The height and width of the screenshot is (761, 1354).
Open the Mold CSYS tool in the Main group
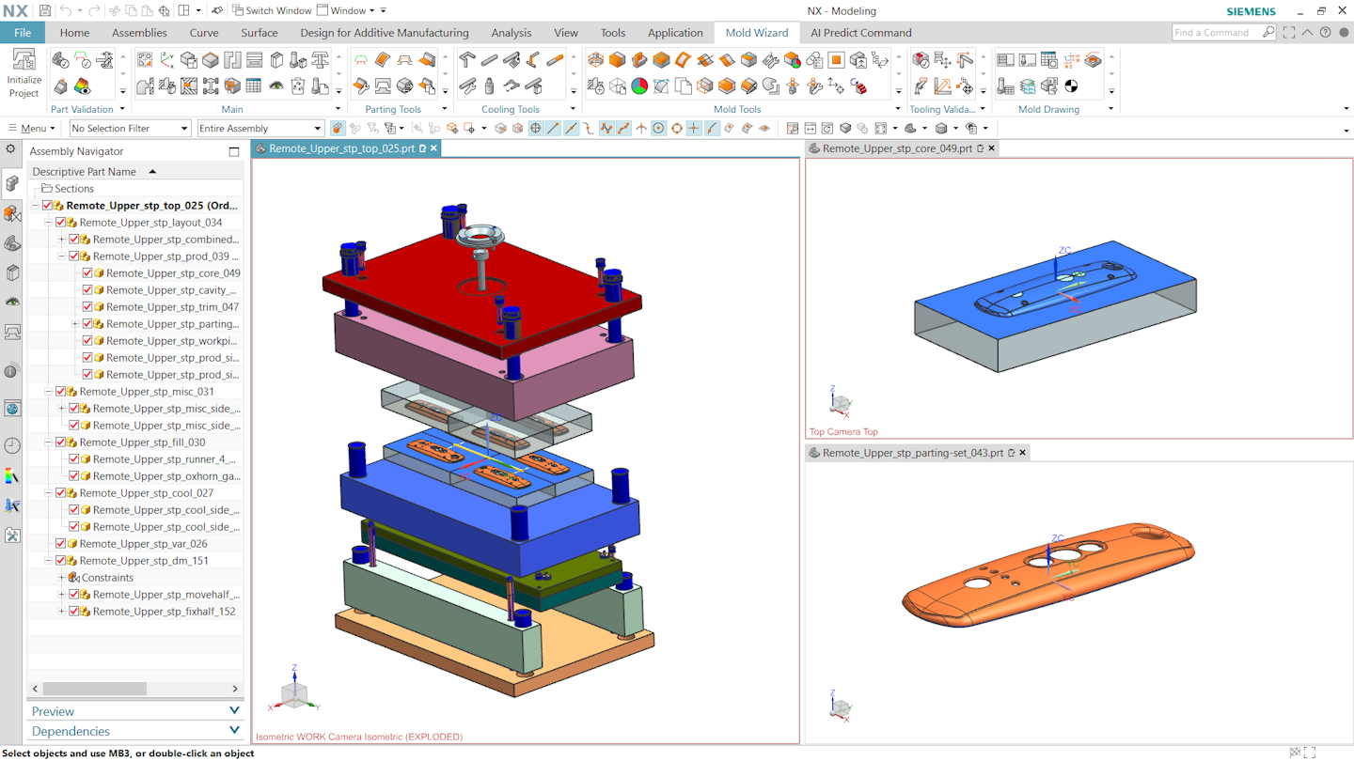[x=166, y=59]
